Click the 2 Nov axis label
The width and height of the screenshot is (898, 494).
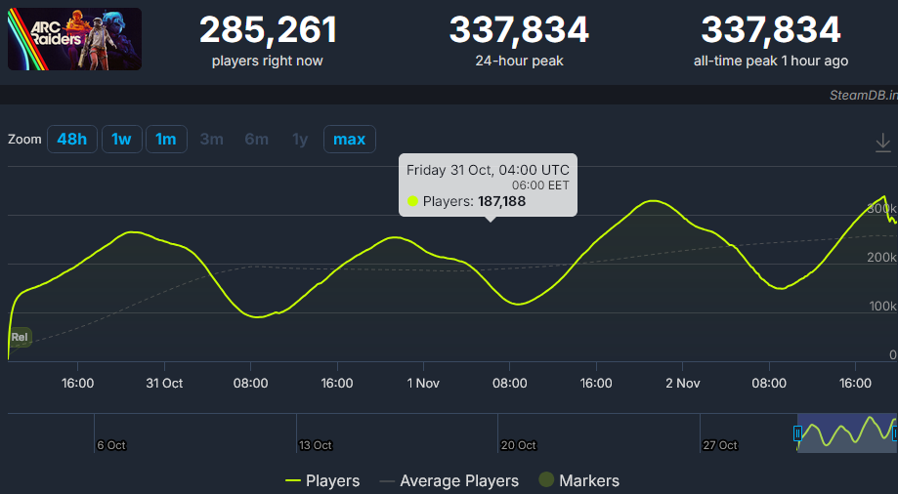coord(683,383)
